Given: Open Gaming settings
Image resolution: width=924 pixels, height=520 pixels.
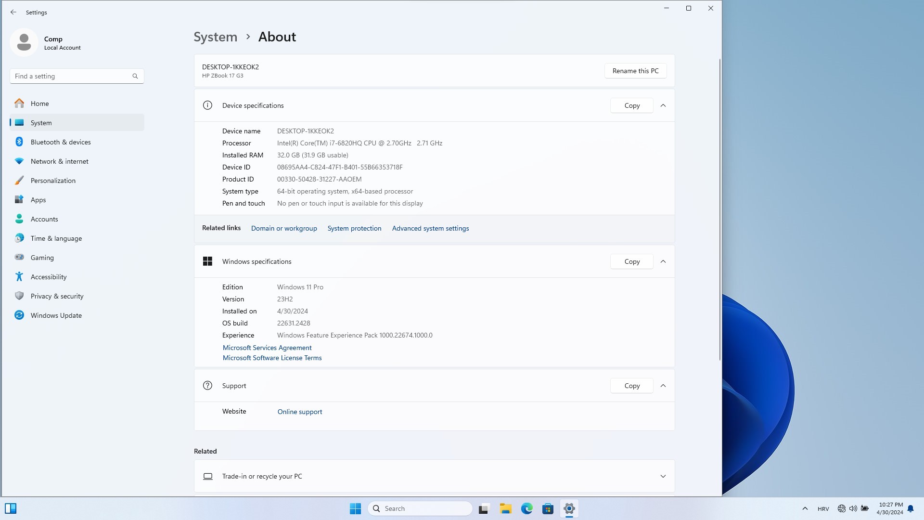Looking at the screenshot, I should click(77, 258).
